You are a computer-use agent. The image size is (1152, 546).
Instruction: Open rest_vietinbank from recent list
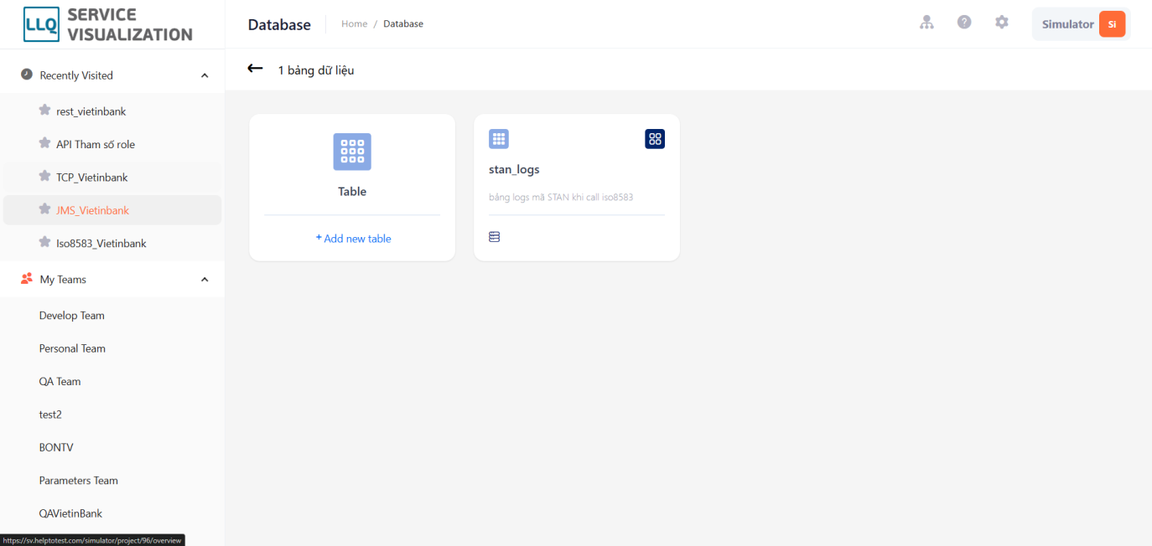pyautogui.click(x=91, y=111)
